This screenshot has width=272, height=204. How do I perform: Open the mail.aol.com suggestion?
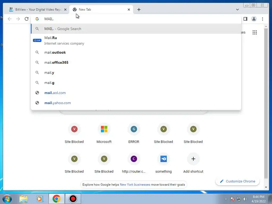click(x=136, y=93)
